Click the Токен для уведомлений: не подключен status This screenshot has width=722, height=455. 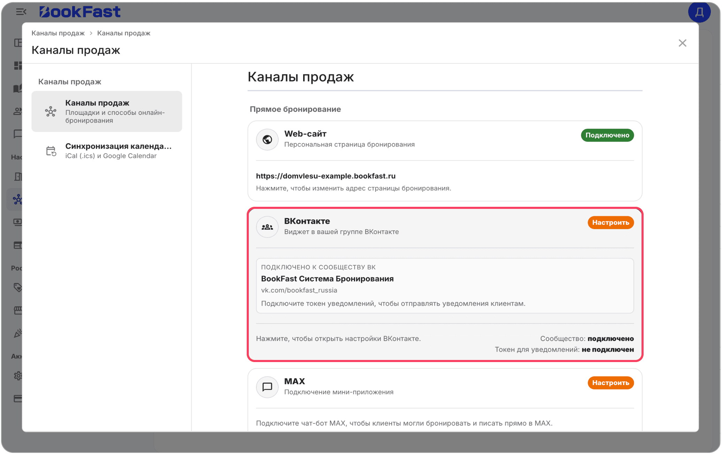point(564,350)
